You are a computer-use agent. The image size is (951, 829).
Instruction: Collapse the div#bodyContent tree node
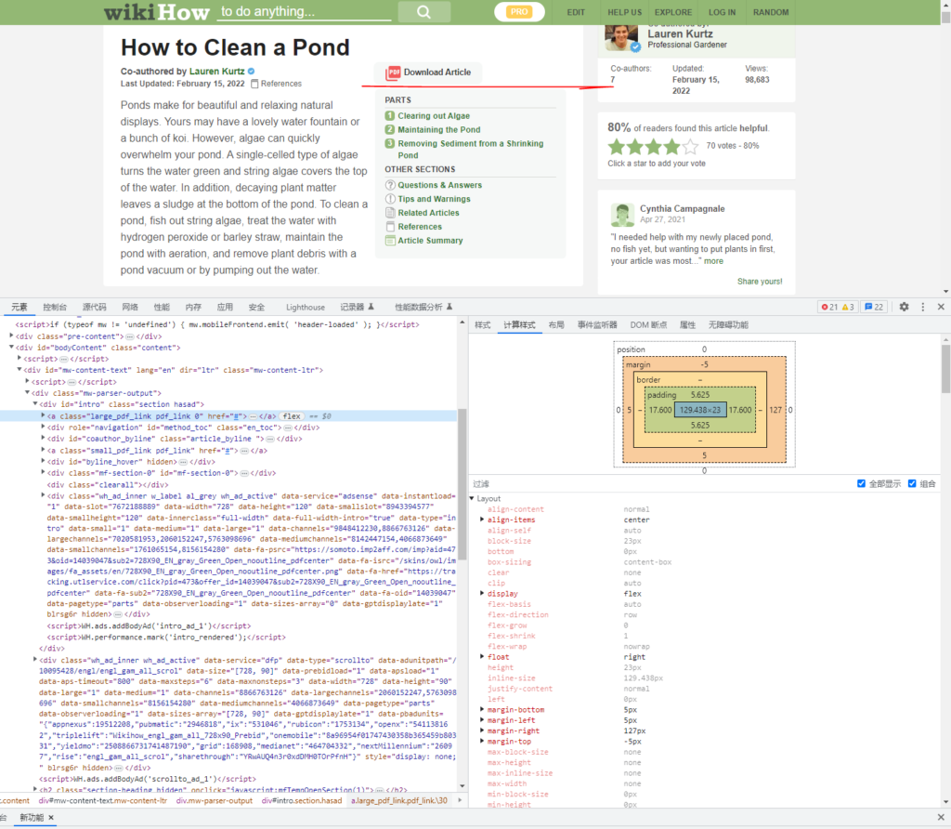[x=11, y=348]
